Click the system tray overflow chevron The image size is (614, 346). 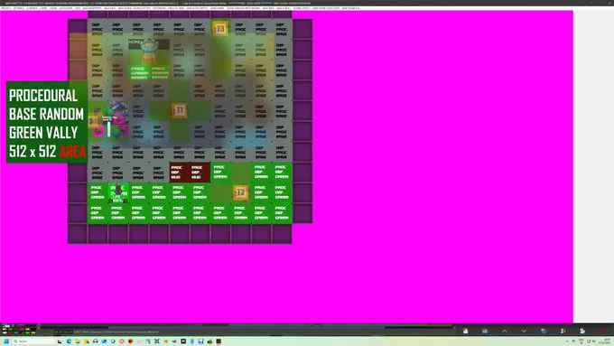click(567, 341)
